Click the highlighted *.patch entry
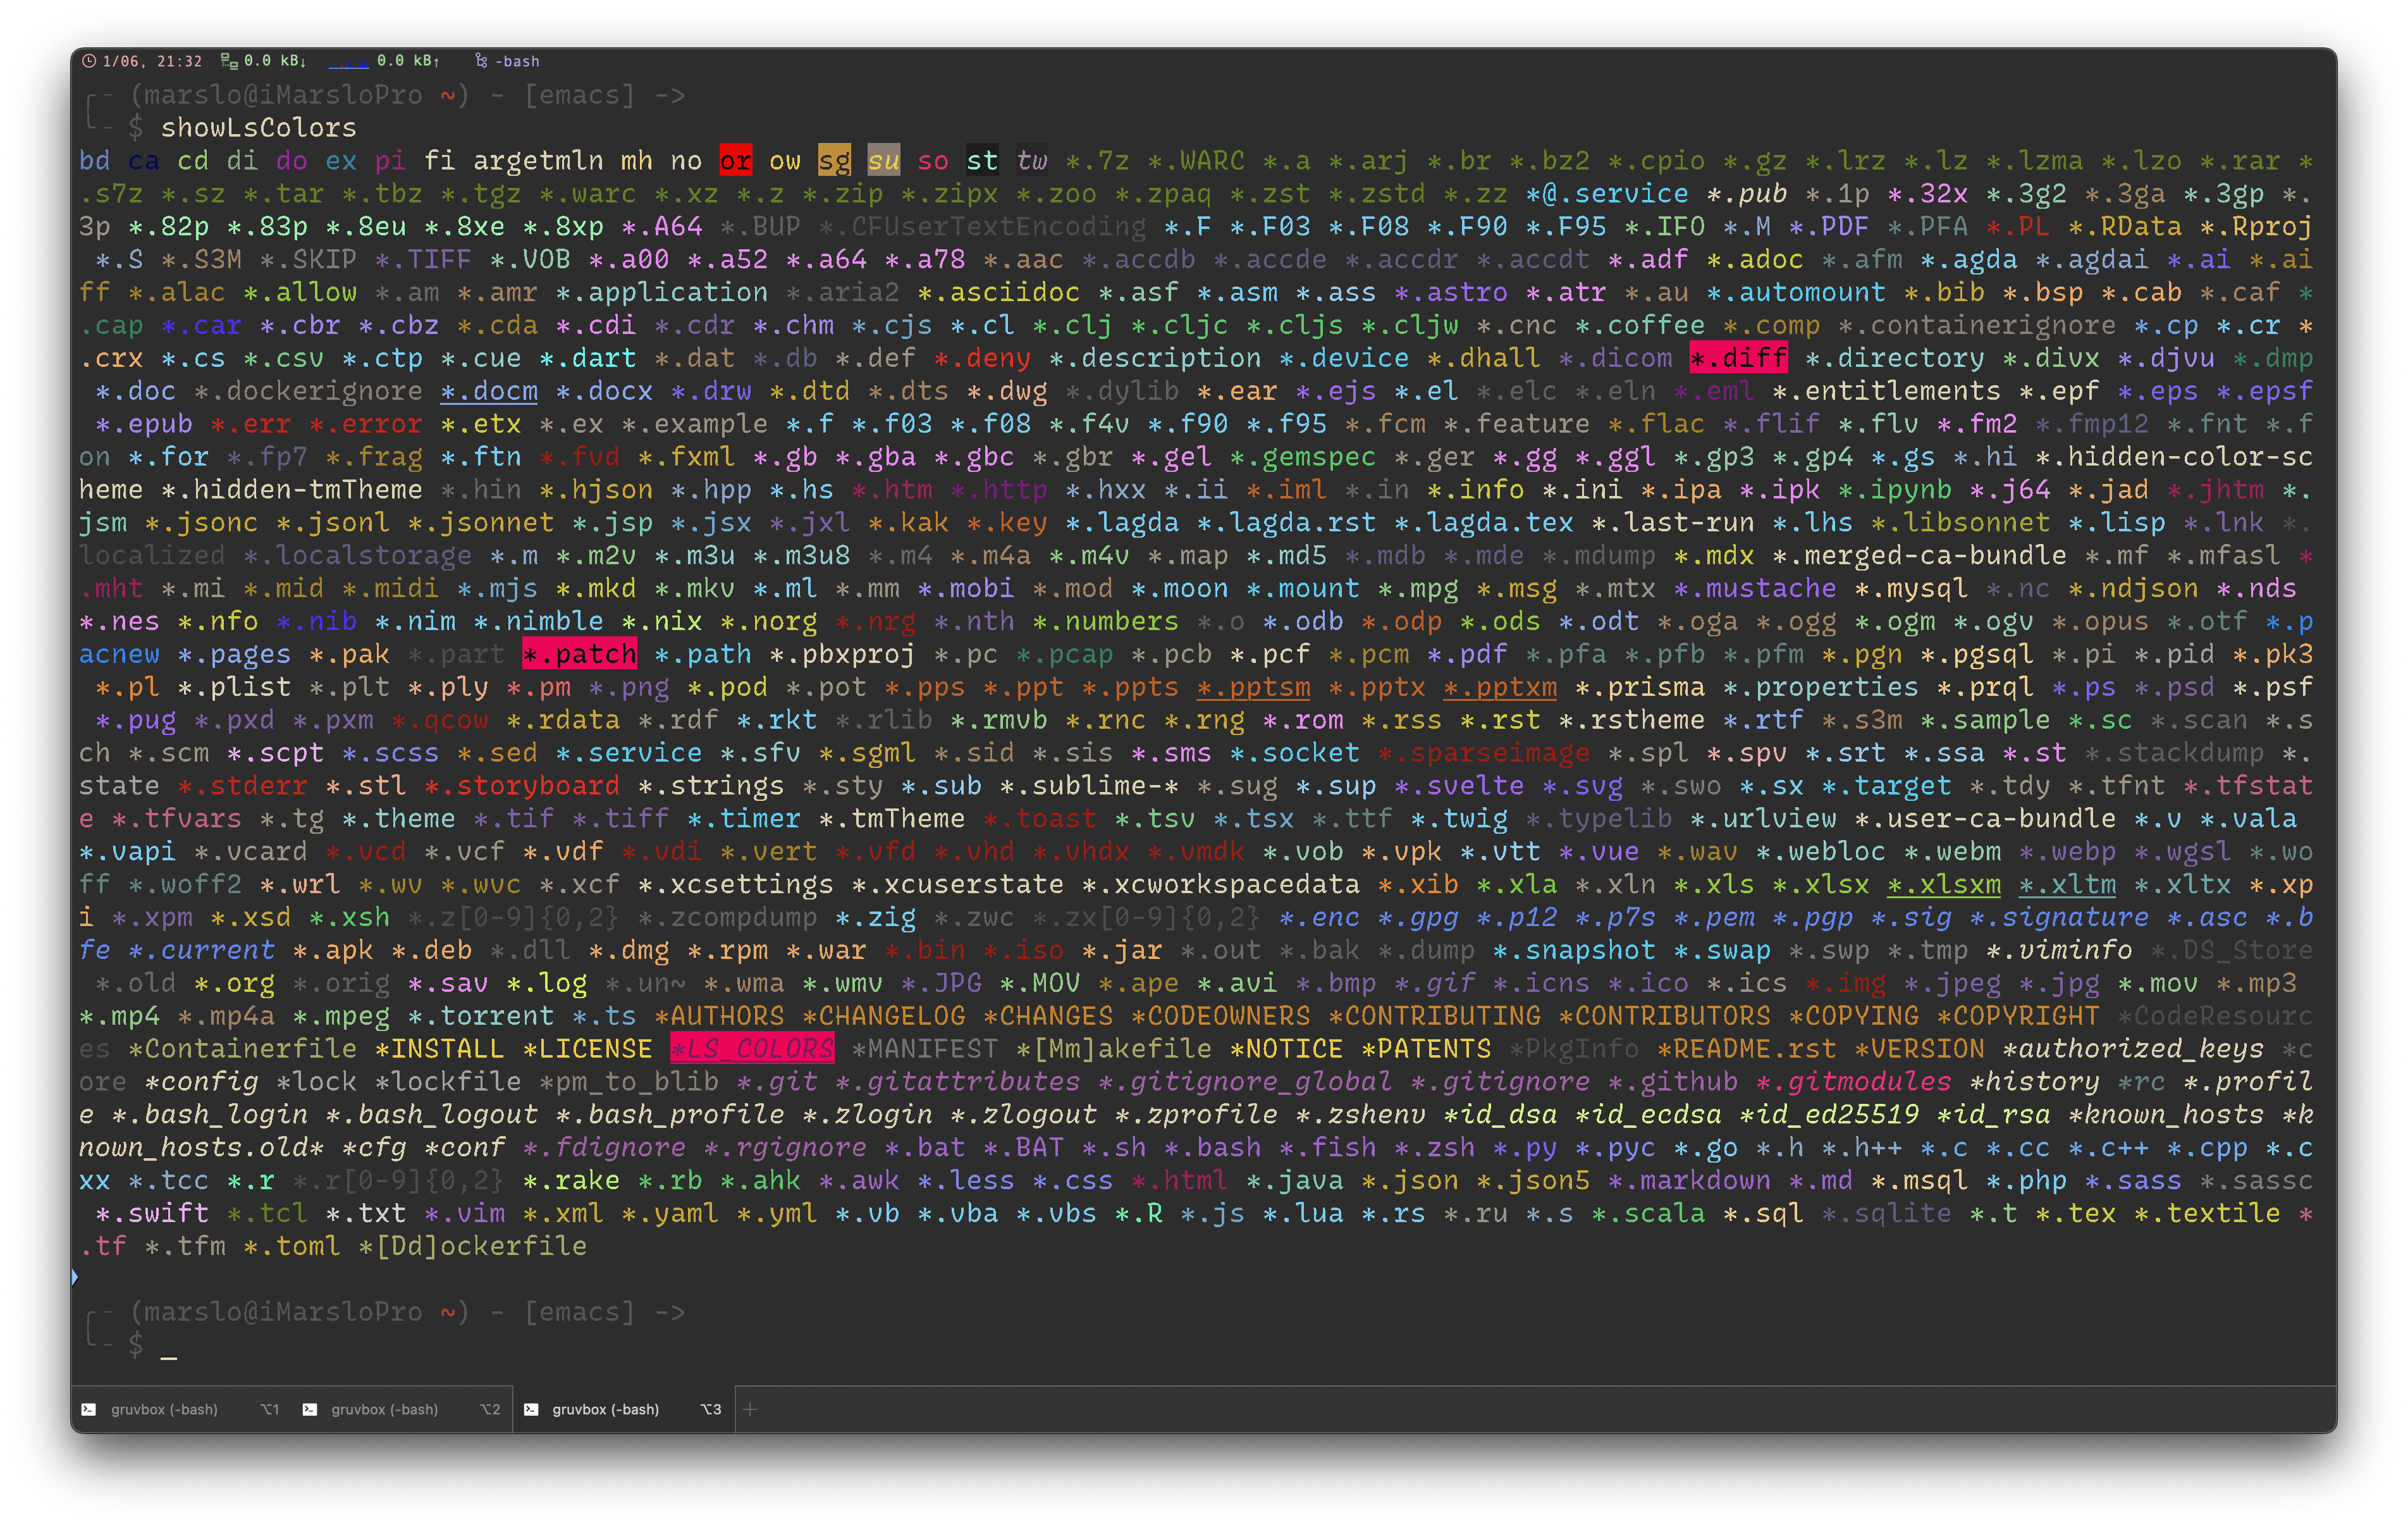Screen dimensions: 2408x1527 [579, 653]
